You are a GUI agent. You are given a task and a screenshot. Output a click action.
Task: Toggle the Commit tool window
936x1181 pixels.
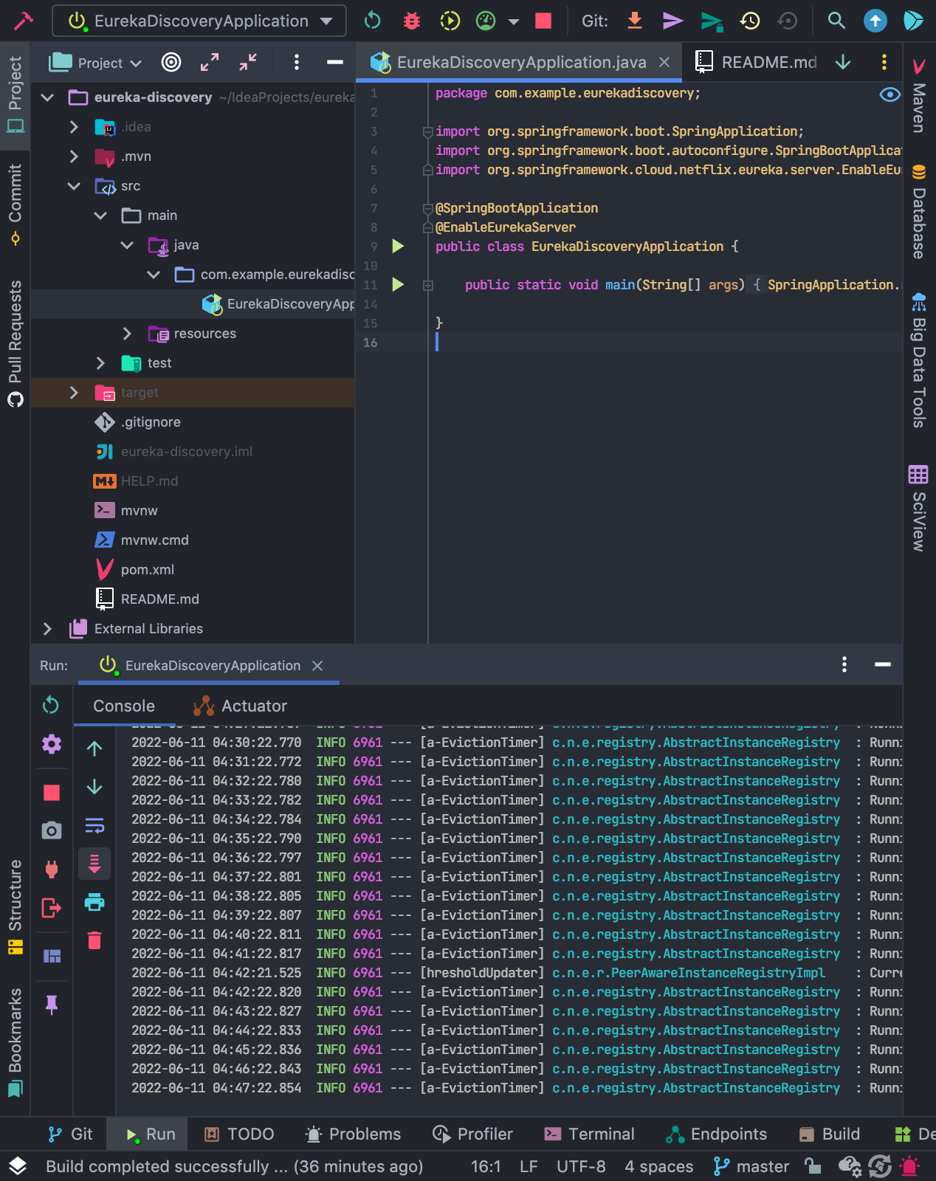(x=15, y=204)
